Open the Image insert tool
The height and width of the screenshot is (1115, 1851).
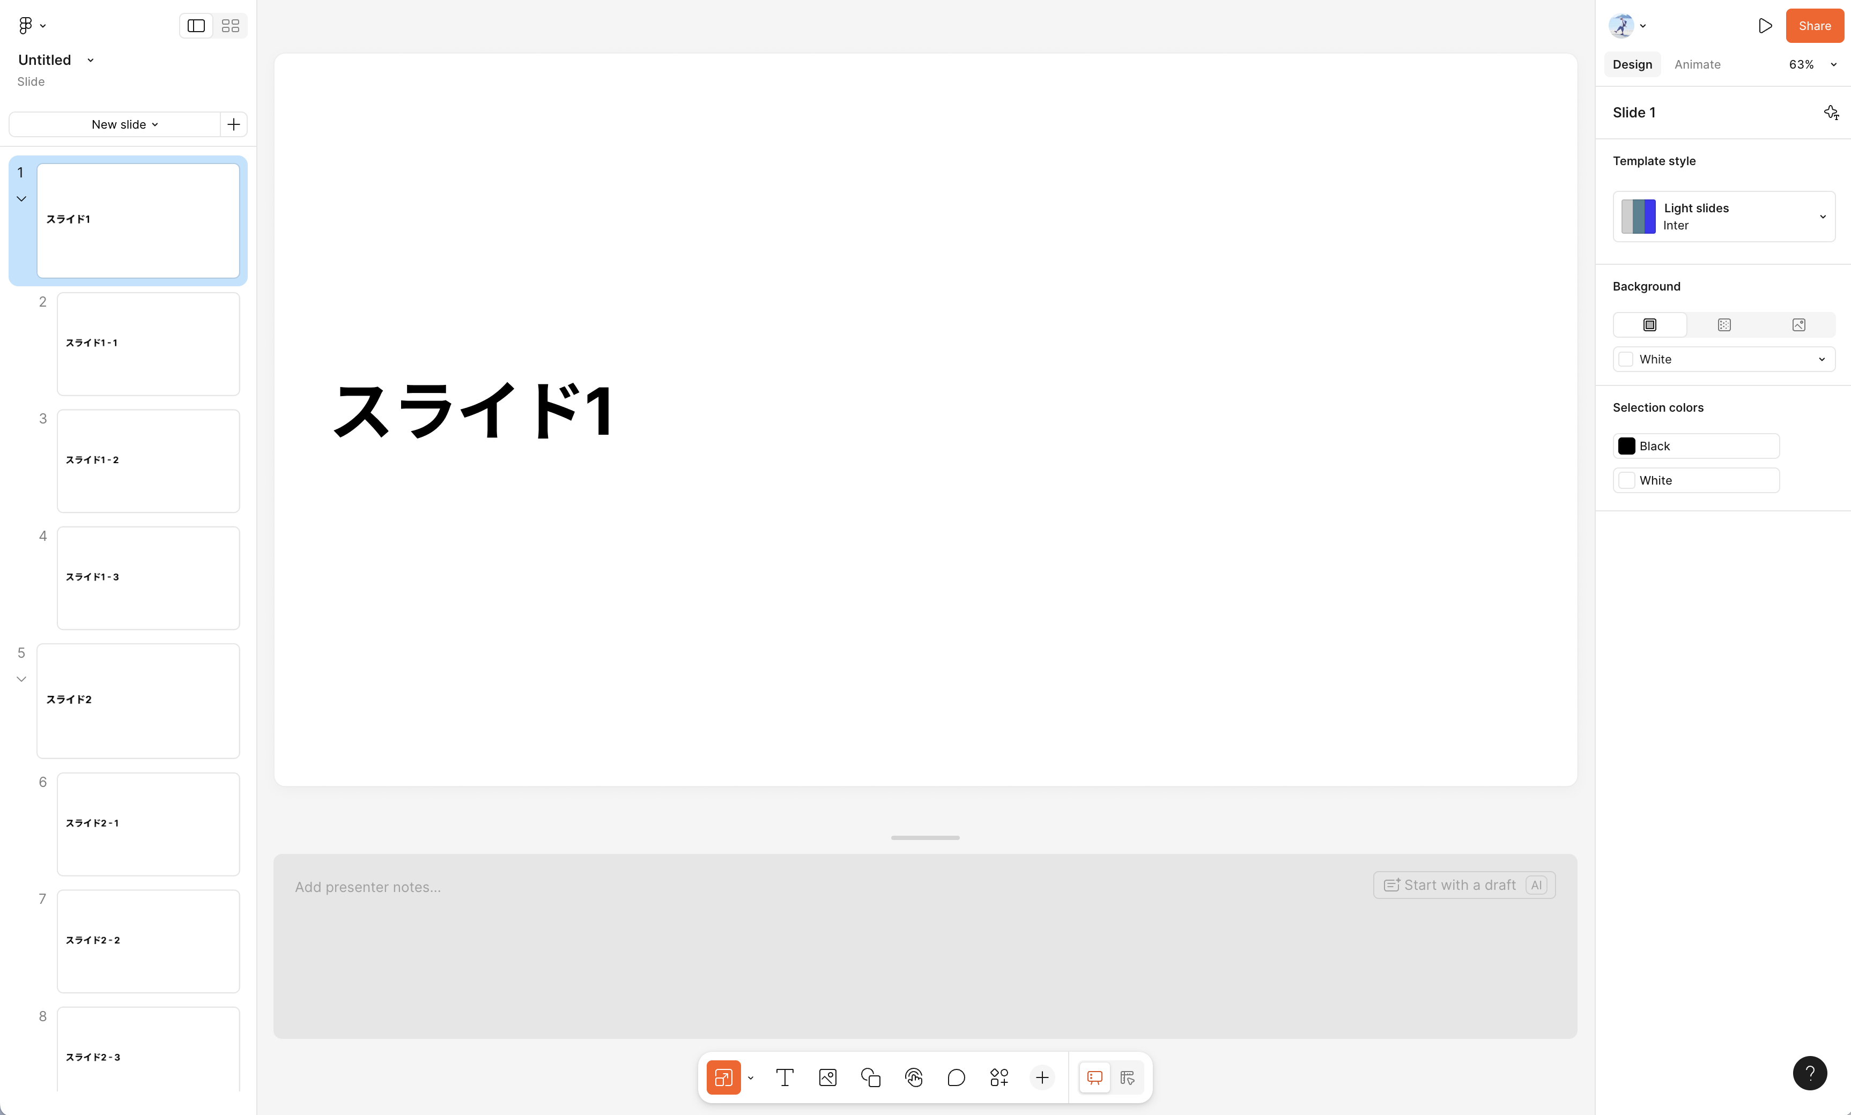(x=827, y=1077)
